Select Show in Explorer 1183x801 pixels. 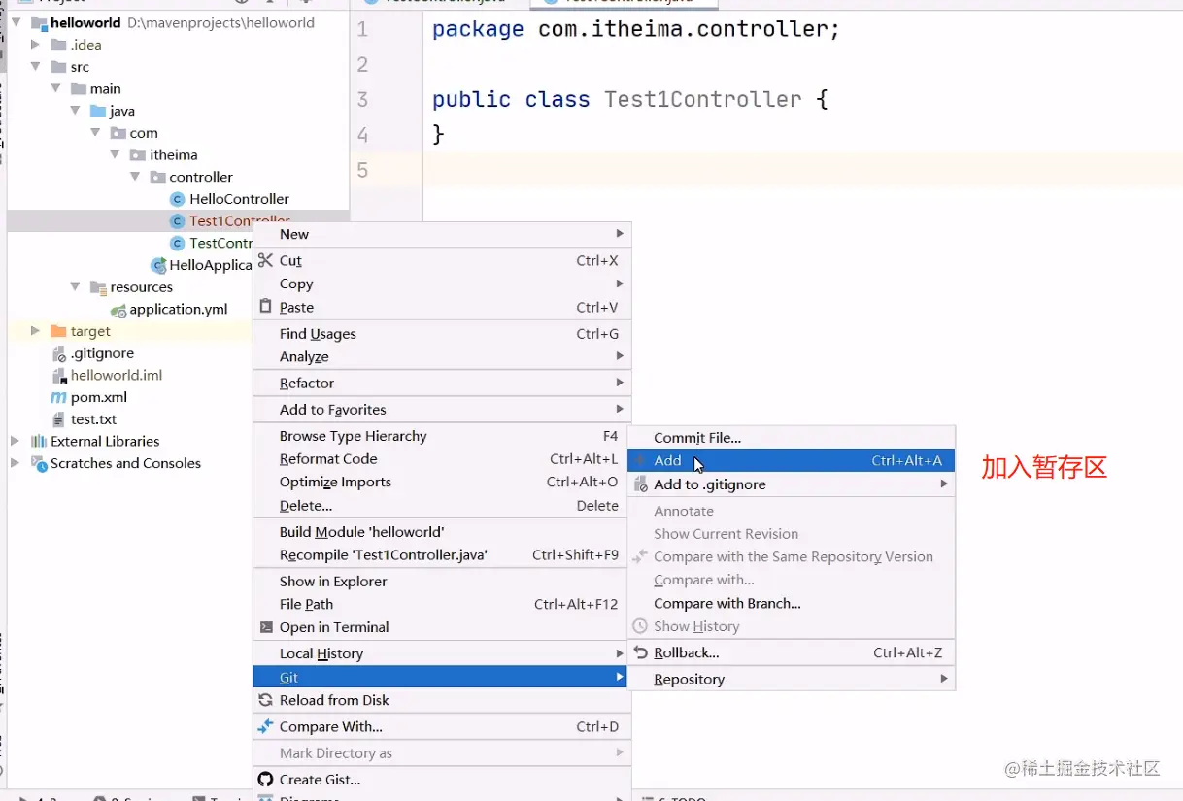442,581
